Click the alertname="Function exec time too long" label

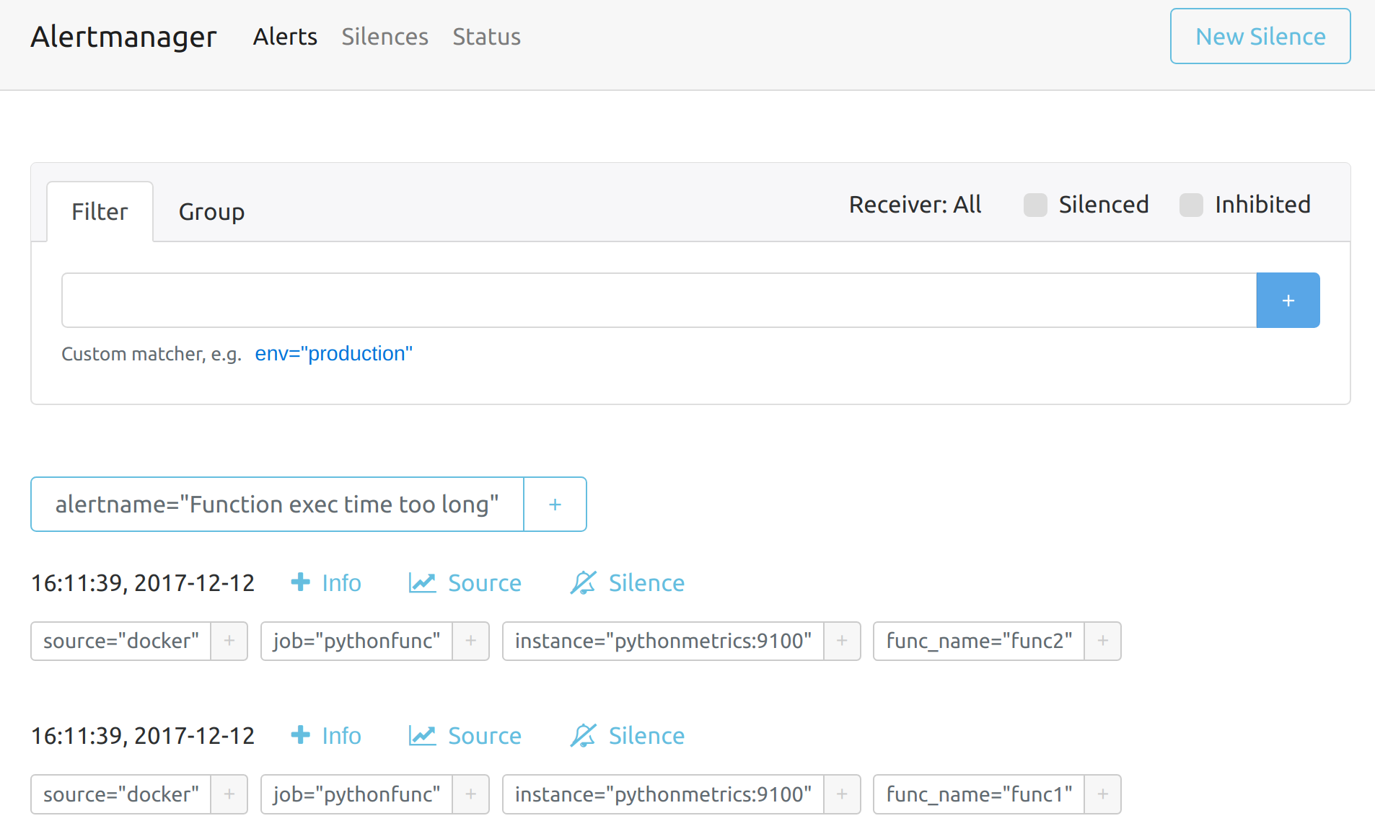click(277, 504)
